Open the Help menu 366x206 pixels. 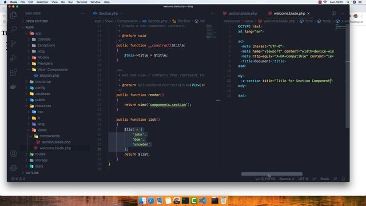click(107, 2)
